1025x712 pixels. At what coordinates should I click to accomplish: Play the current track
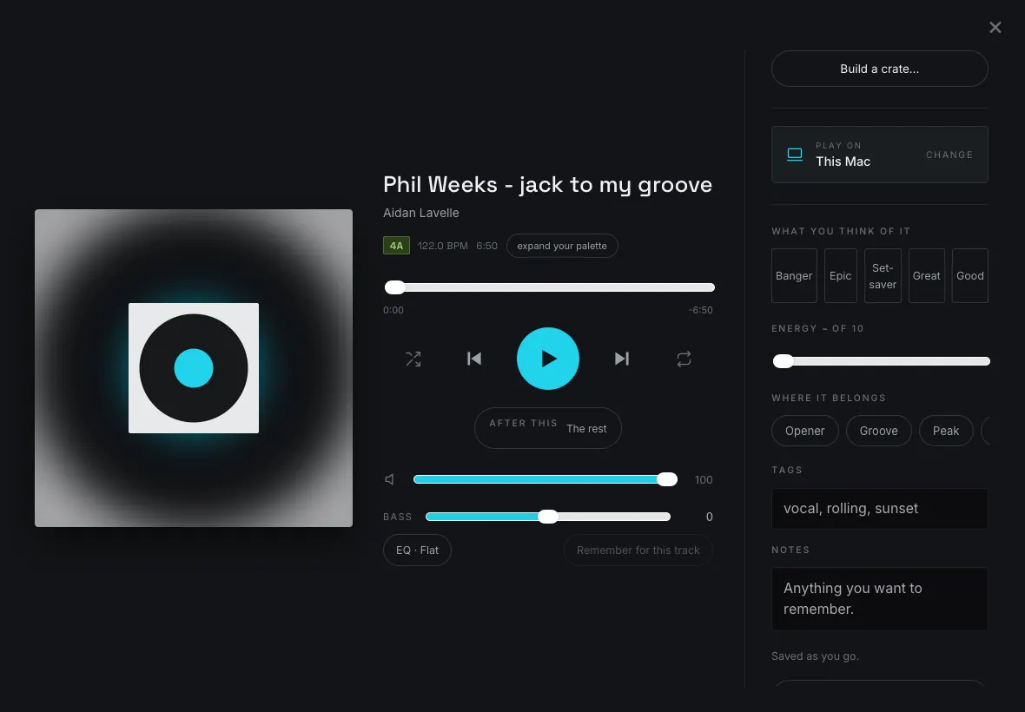548,359
